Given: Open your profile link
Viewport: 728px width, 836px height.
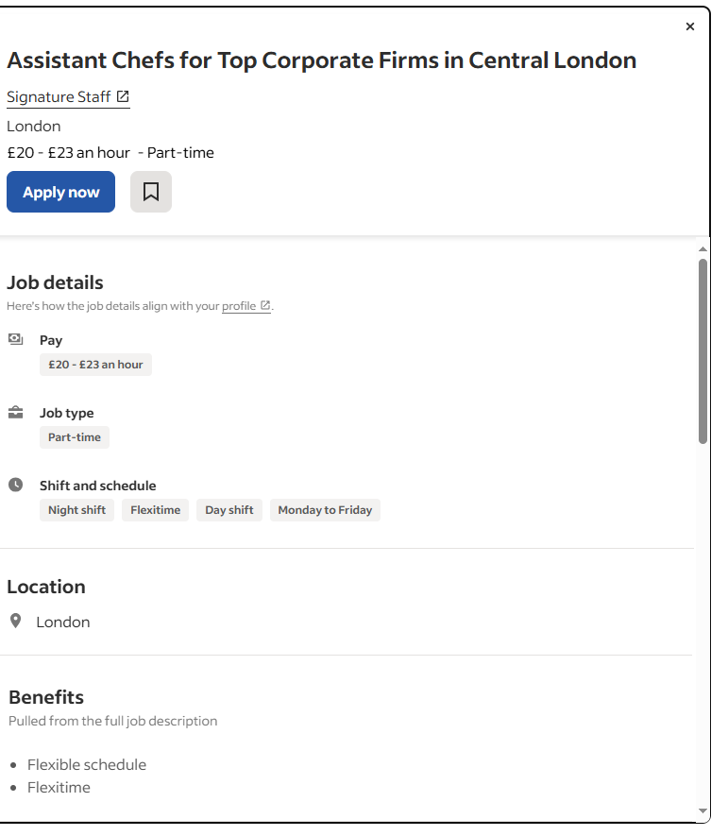Looking at the screenshot, I should 239,306.
